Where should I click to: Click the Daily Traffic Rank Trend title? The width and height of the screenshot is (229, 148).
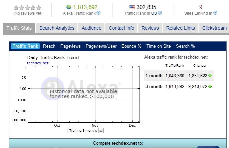click(x=53, y=58)
